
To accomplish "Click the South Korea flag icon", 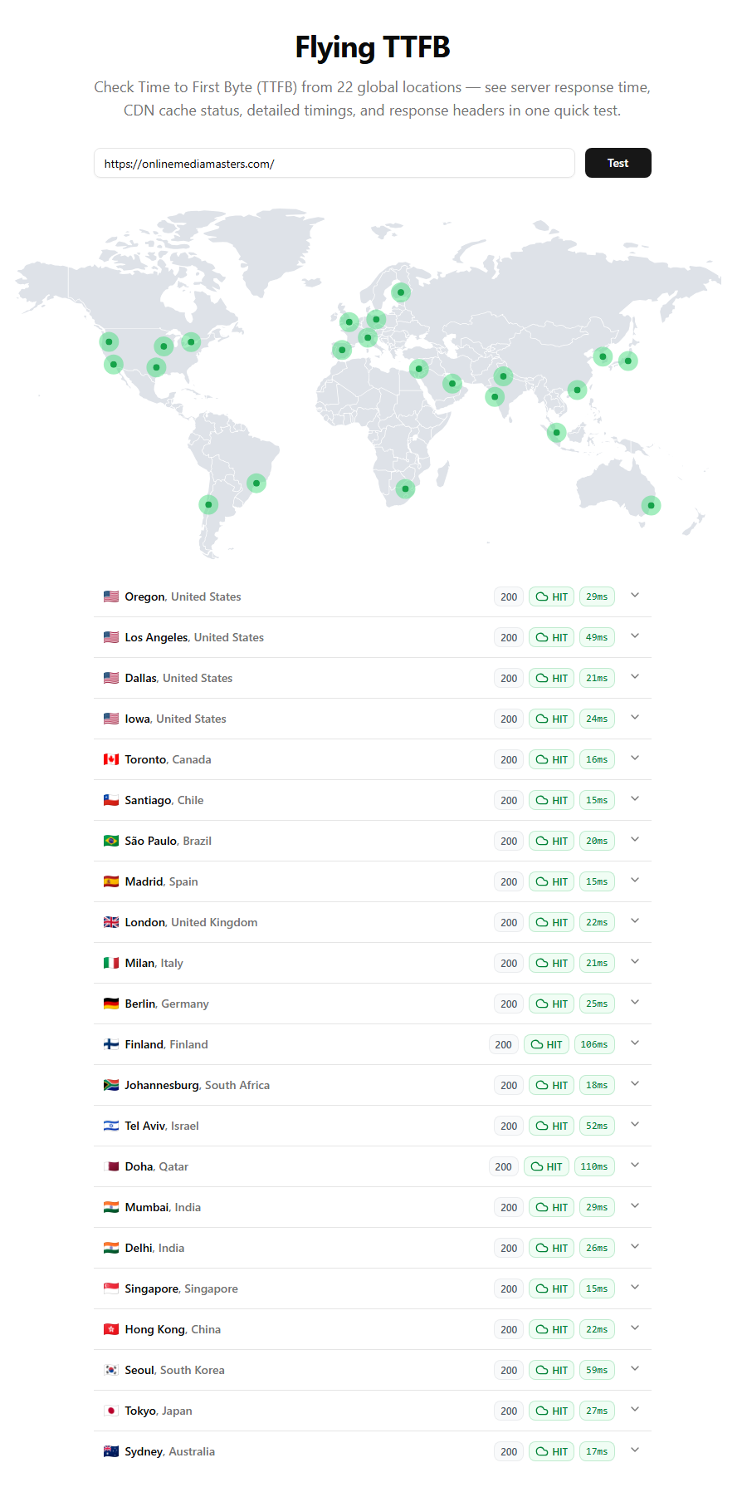I will tap(111, 1370).
